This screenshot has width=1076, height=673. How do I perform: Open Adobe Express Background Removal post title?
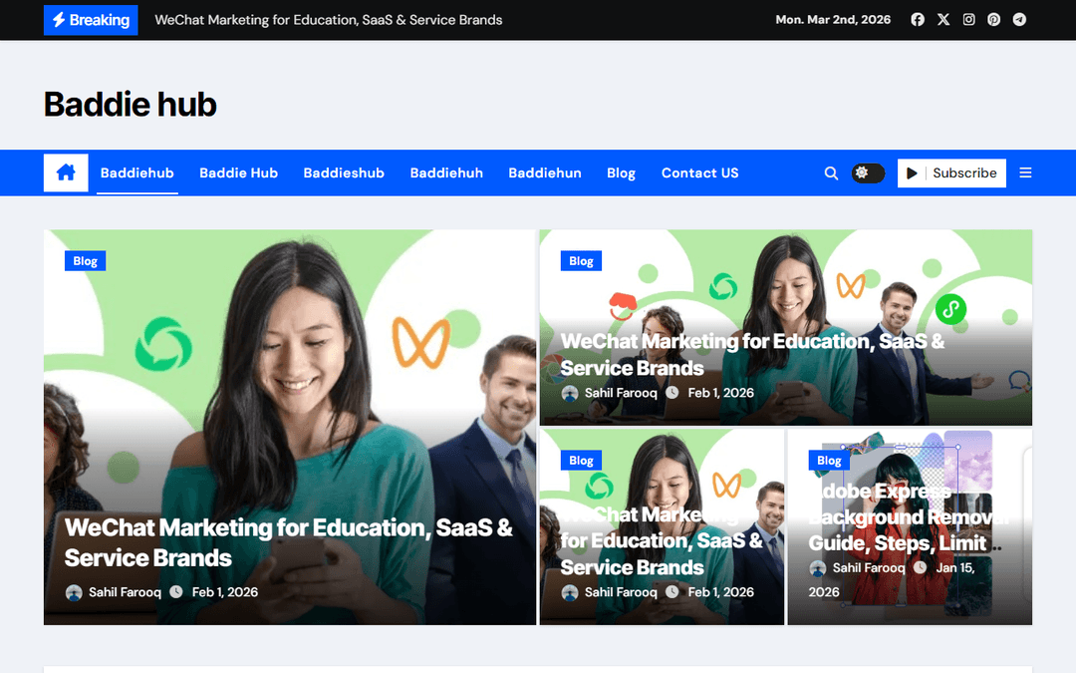tap(908, 517)
